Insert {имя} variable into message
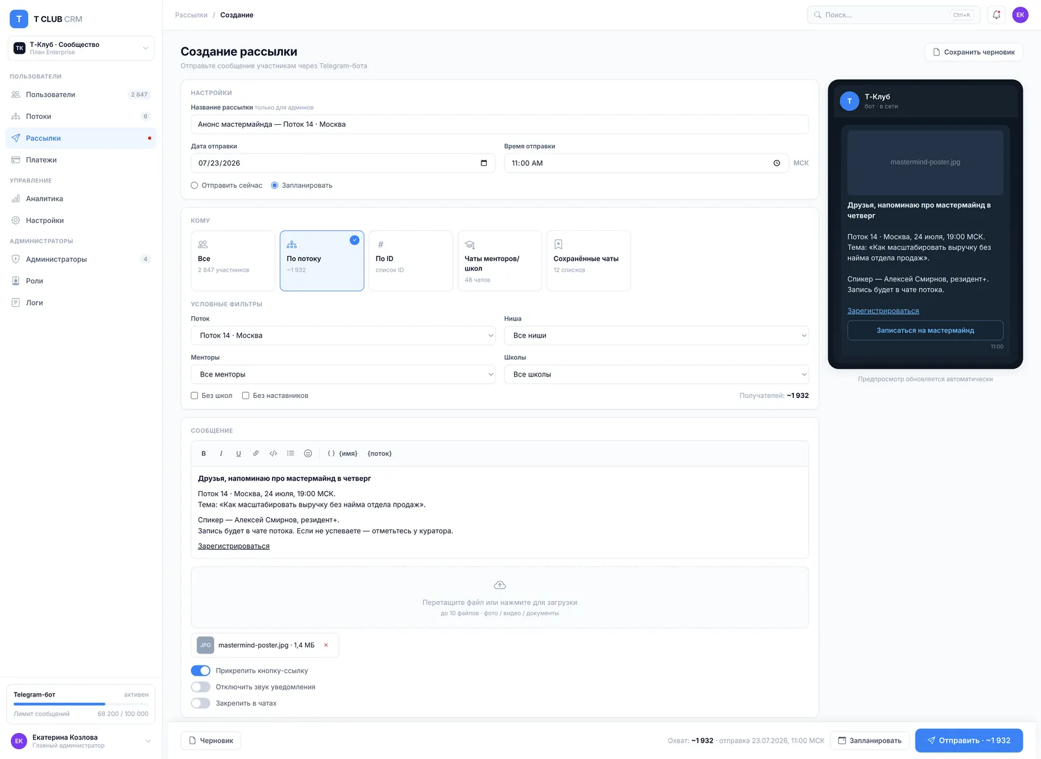 (x=343, y=453)
